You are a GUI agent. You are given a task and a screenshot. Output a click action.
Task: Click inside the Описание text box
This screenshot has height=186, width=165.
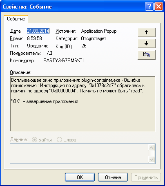pyautogui.click(x=82, y=104)
